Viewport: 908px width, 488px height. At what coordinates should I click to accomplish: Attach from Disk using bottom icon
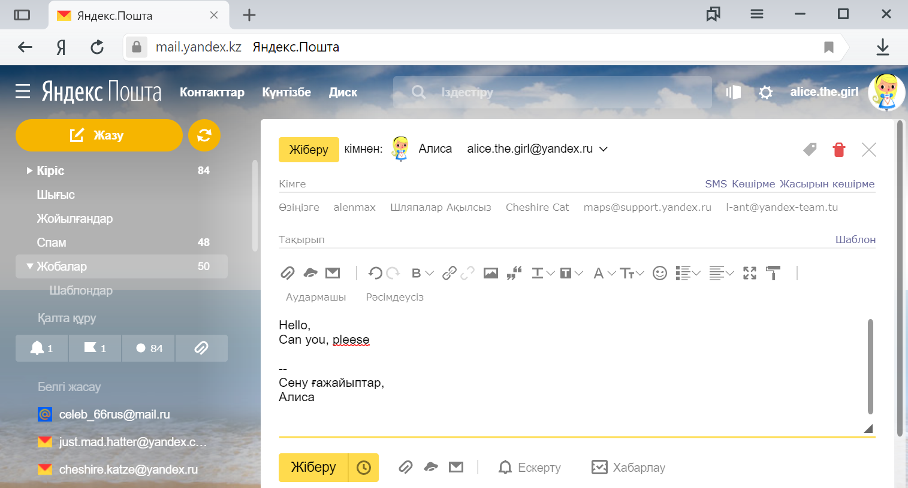[x=431, y=467]
